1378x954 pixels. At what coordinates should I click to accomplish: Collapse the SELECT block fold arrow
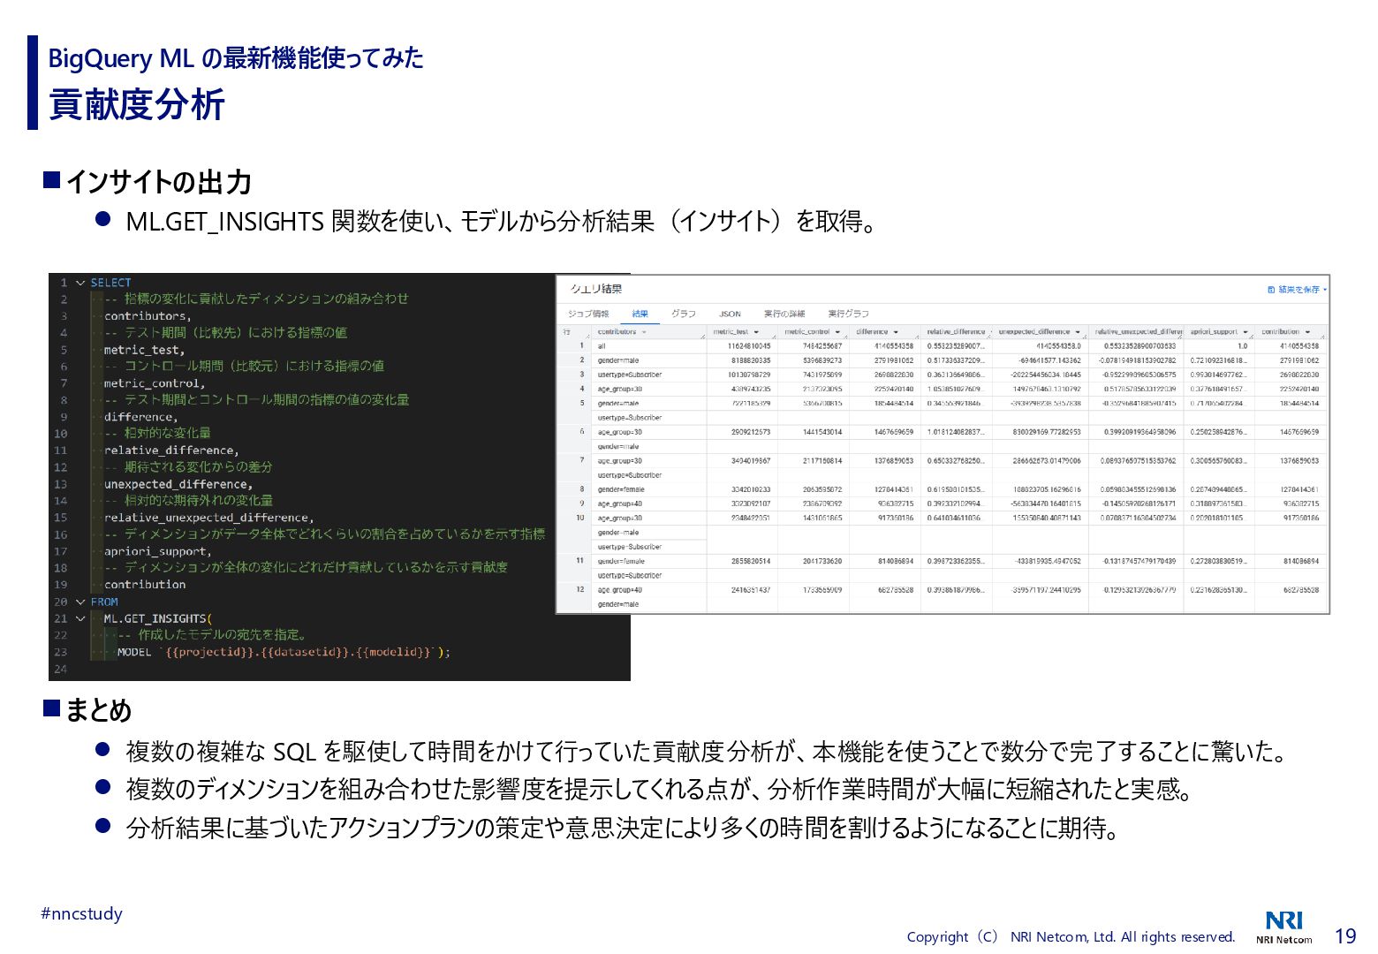coord(80,283)
